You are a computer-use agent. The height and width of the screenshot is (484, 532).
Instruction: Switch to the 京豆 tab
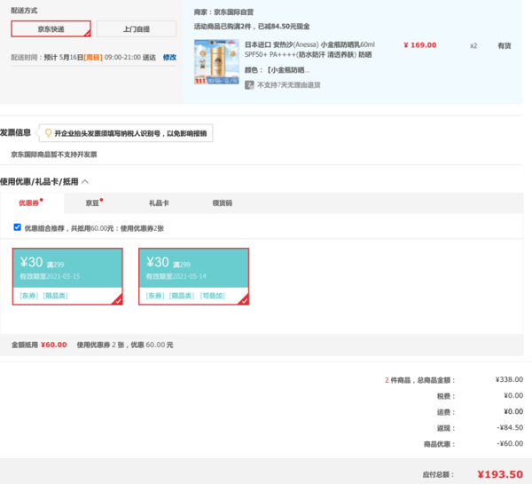(92, 202)
